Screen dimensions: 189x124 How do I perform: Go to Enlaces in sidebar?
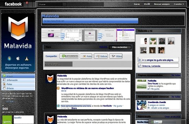coord(18,88)
